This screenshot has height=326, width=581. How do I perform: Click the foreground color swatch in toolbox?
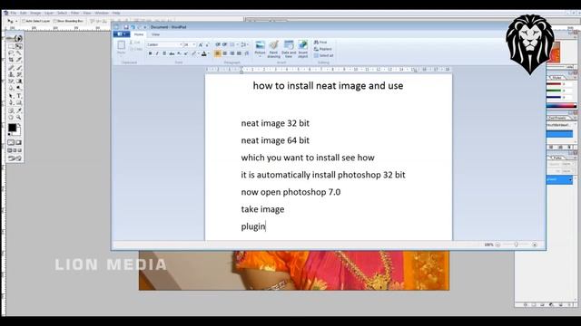pos(12,128)
